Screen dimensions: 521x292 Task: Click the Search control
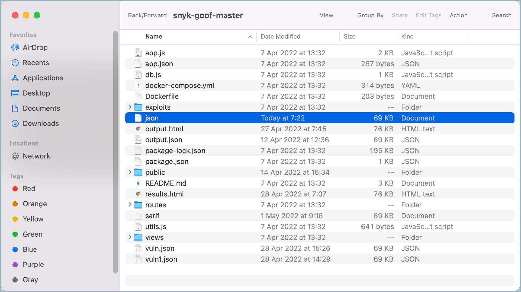tap(501, 15)
